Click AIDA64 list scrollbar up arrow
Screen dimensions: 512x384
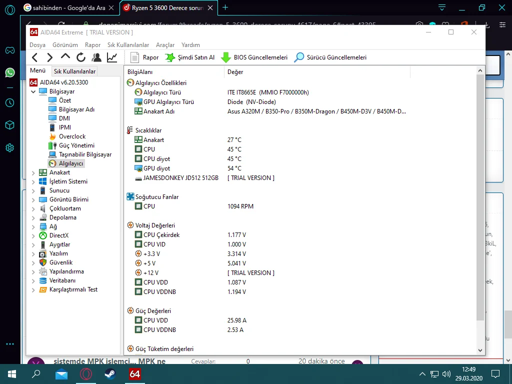coord(480,70)
